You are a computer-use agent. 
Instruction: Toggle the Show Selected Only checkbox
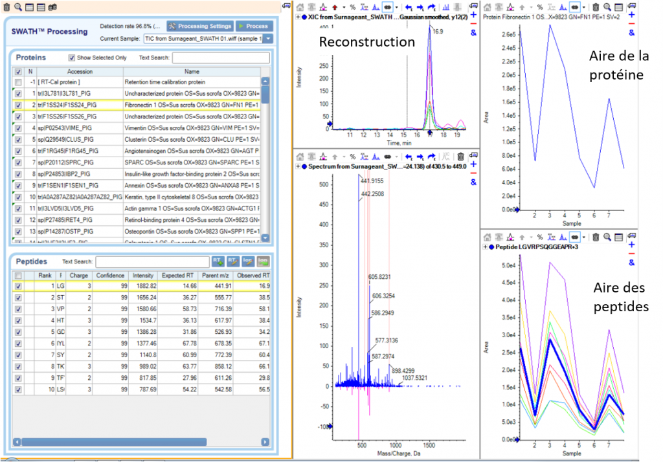point(73,58)
